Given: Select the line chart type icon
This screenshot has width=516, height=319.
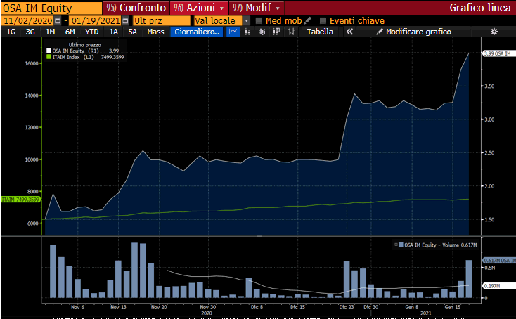Looking at the screenshot, I should coord(234,32).
